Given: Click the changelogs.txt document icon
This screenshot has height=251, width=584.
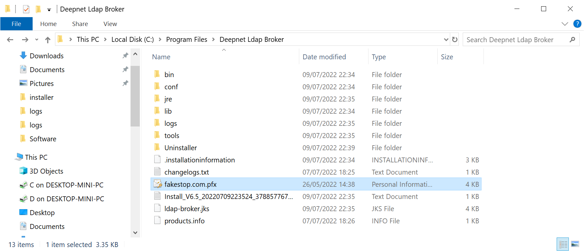Looking at the screenshot, I should [x=158, y=172].
